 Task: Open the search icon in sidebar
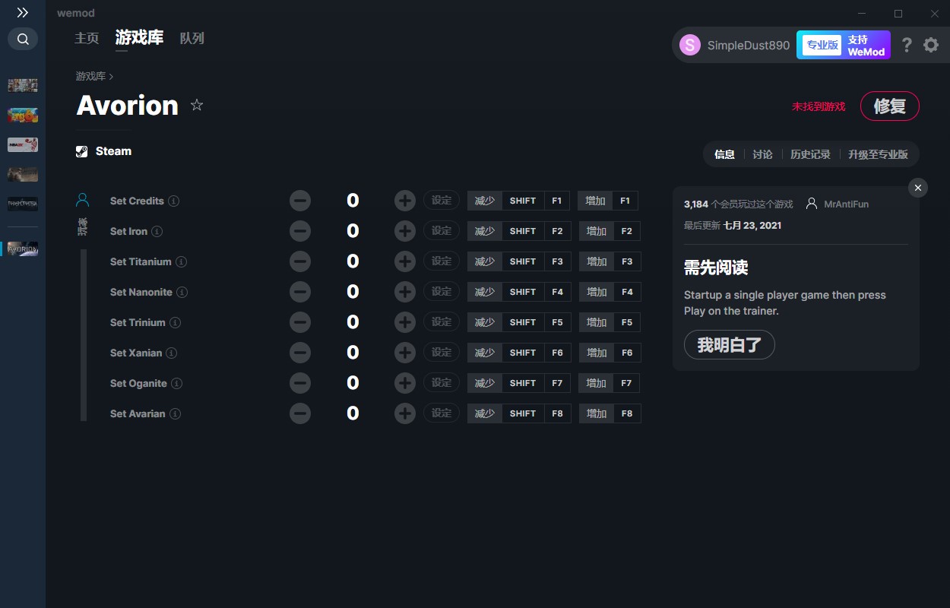23,39
